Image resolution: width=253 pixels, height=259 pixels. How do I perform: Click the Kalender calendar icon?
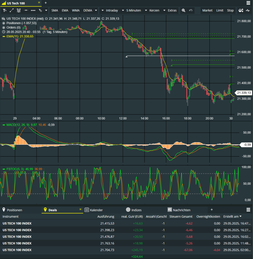click(x=87, y=210)
